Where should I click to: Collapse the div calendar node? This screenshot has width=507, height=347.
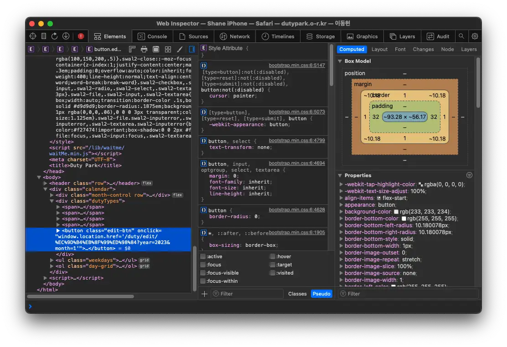45,189
